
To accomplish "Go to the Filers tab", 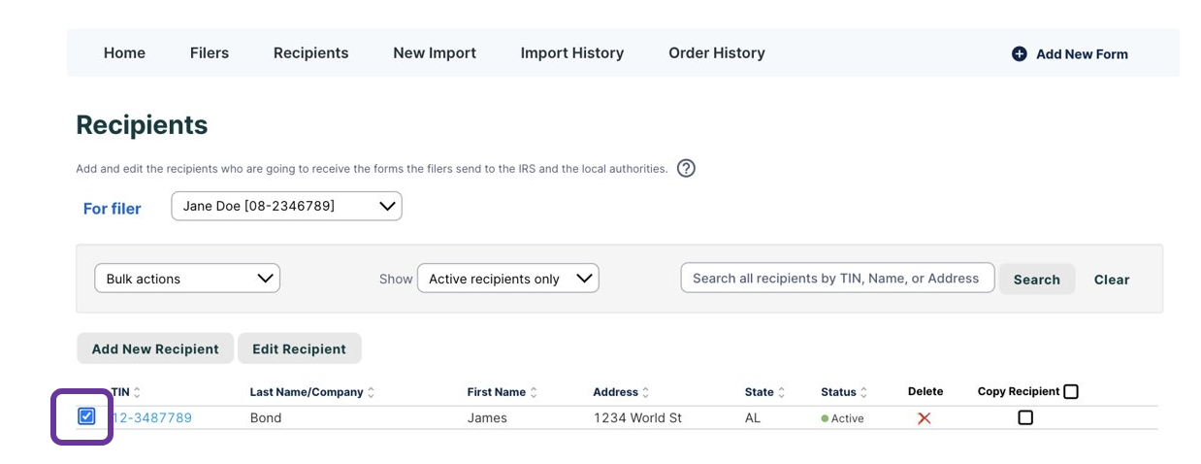I will tap(210, 53).
